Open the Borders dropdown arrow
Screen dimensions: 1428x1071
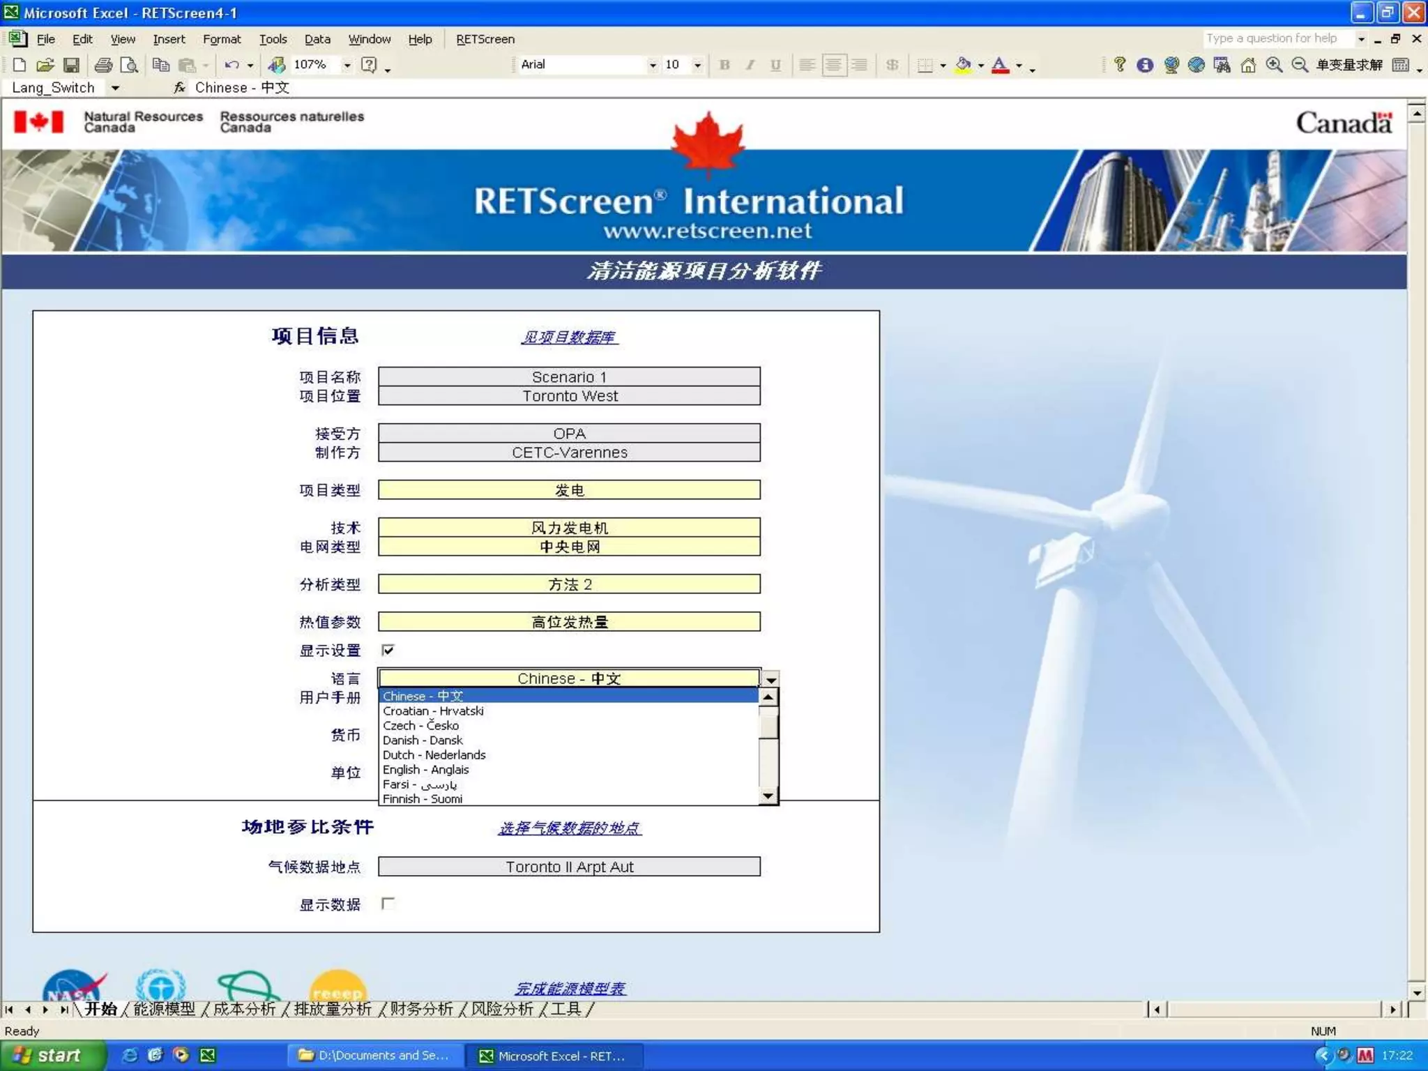(943, 66)
